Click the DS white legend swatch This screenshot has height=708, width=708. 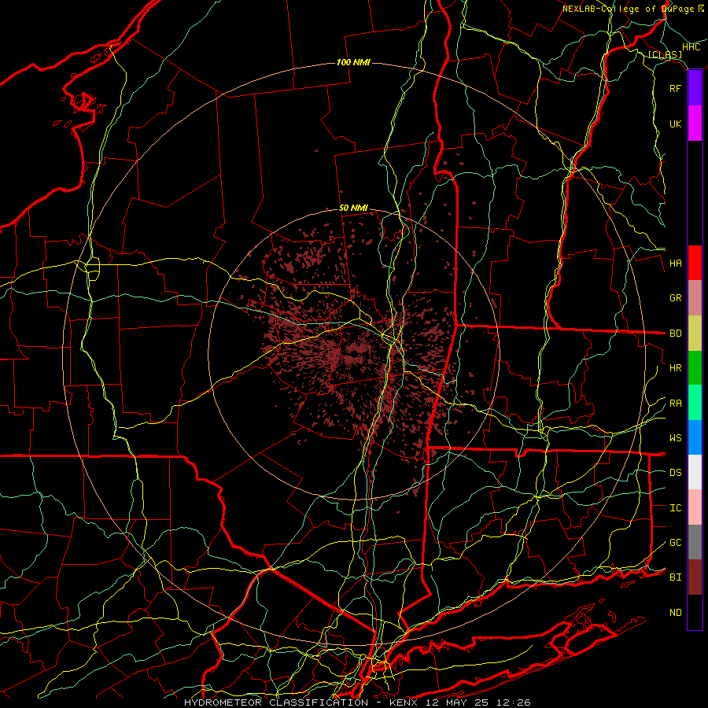(x=695, y=472)
